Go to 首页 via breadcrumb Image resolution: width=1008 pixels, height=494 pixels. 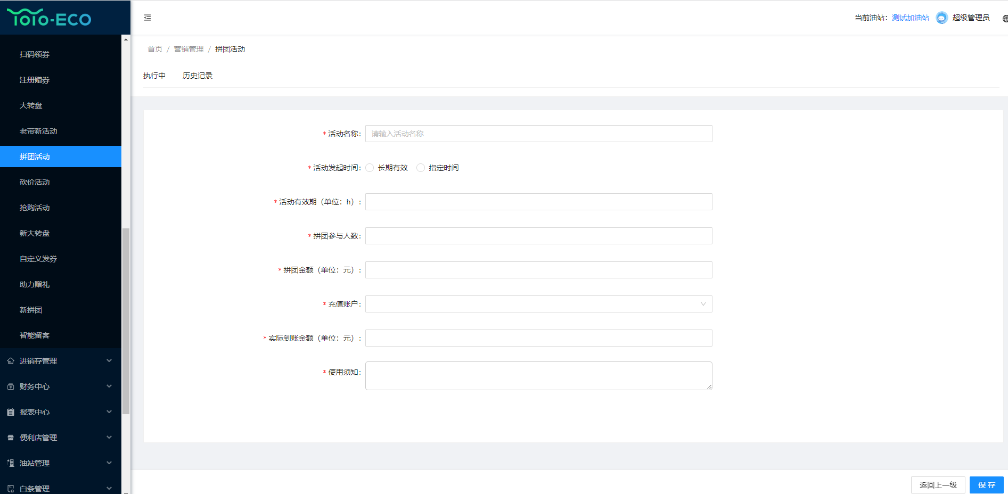pyautogui.click(x=155, y=49)
